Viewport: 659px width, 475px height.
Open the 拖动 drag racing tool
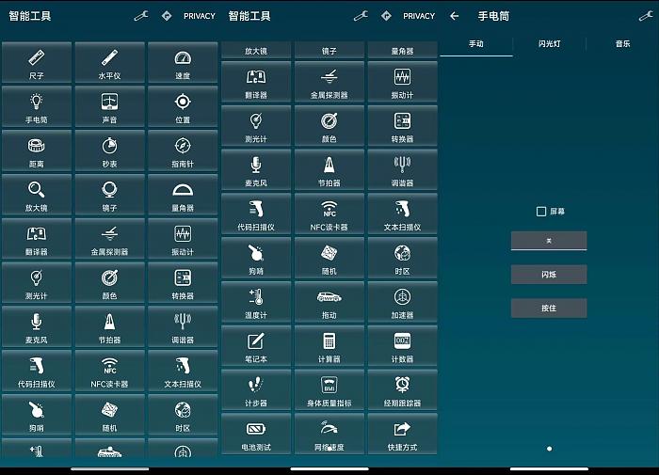pos(329,302)
